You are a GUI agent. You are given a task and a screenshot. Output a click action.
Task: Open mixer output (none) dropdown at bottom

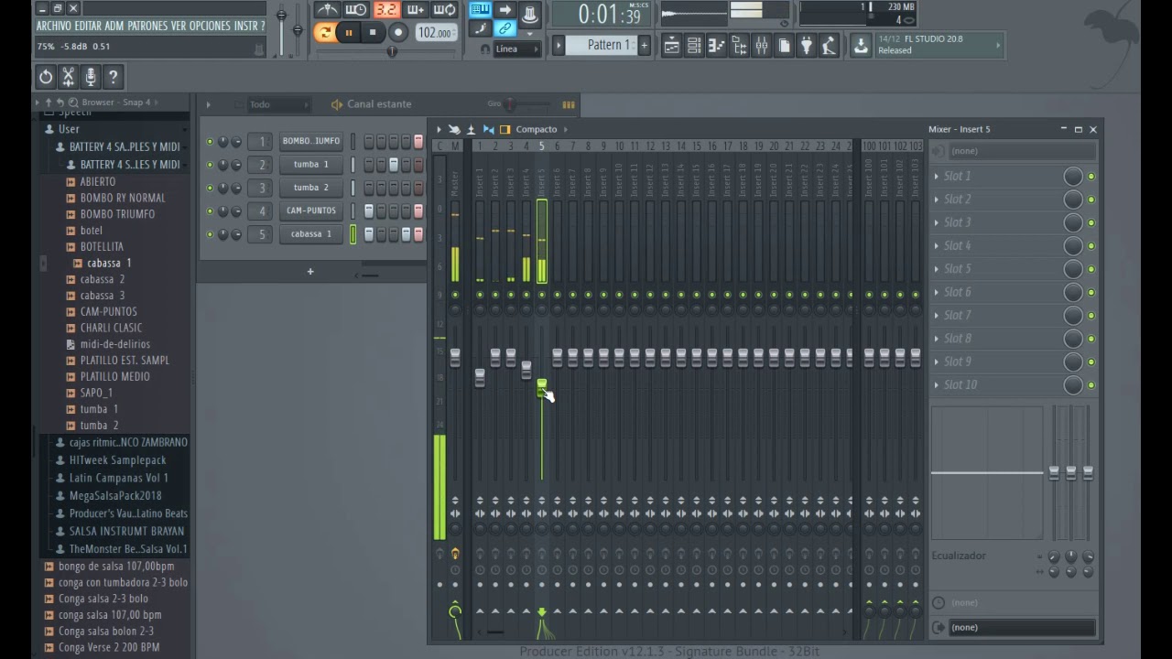[x=1021, y=628]
